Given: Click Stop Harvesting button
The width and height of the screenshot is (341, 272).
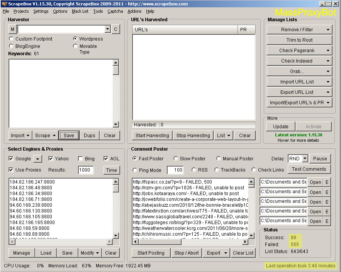Looking at the screenshot, I should (193, 136).
